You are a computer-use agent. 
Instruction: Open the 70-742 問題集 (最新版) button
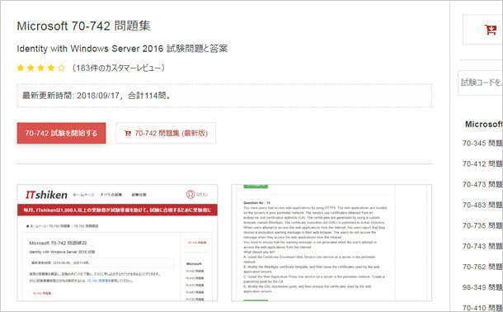point(166,133)
